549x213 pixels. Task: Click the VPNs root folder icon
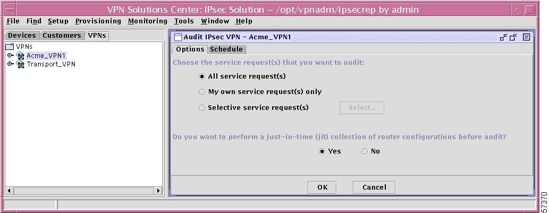tap(10, 47)
